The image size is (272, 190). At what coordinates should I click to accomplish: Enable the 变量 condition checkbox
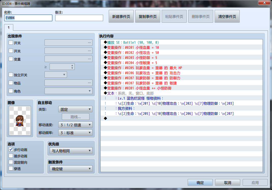(x=11, y=59)
